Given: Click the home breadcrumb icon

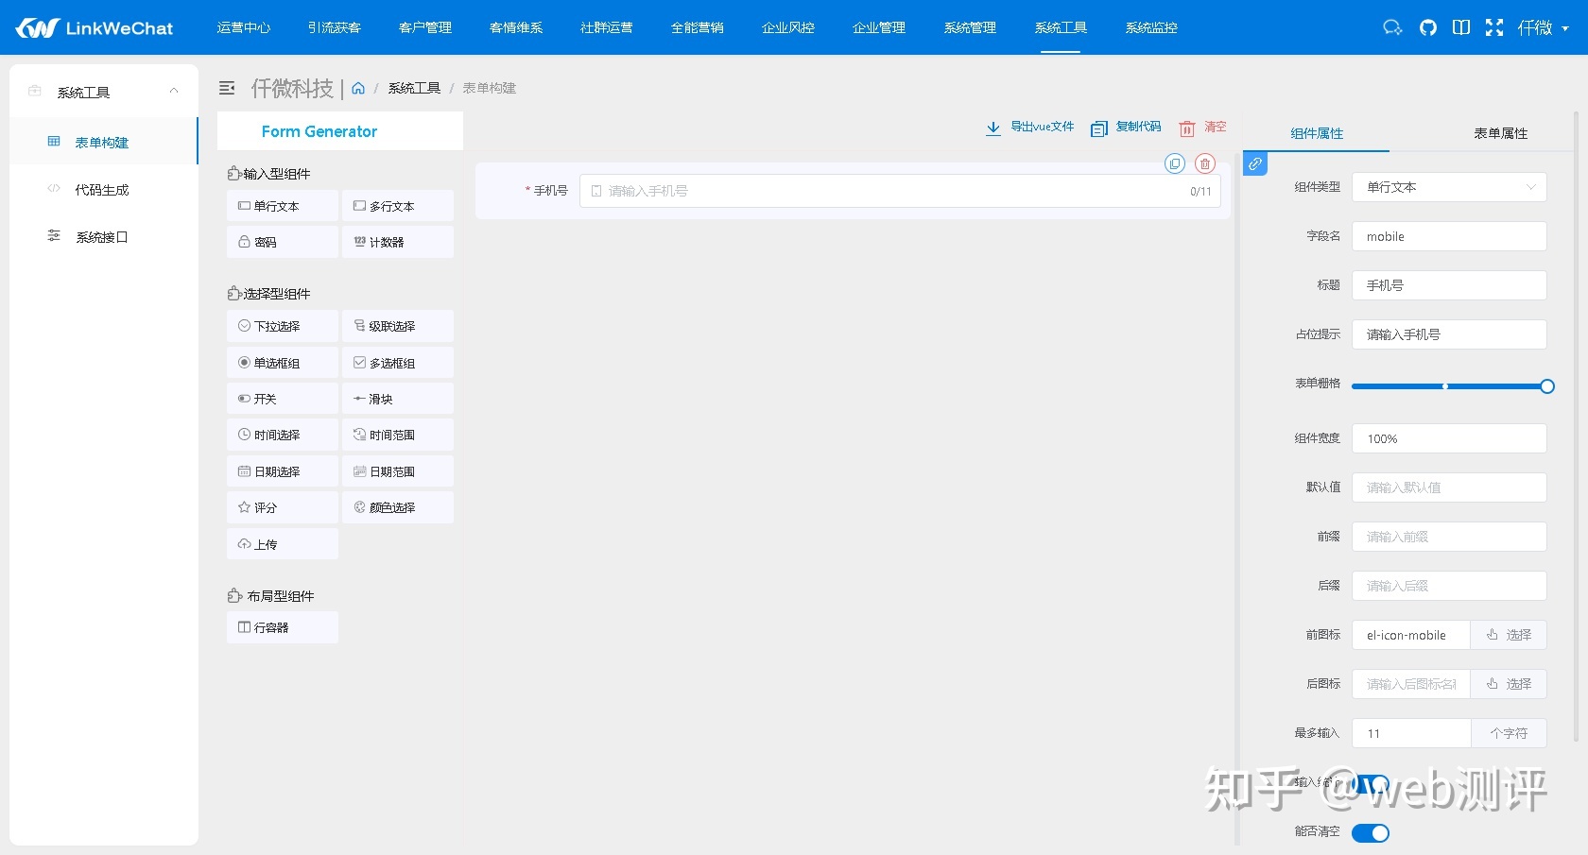Looking at the screenshot, I should click(x=358, y=88).
